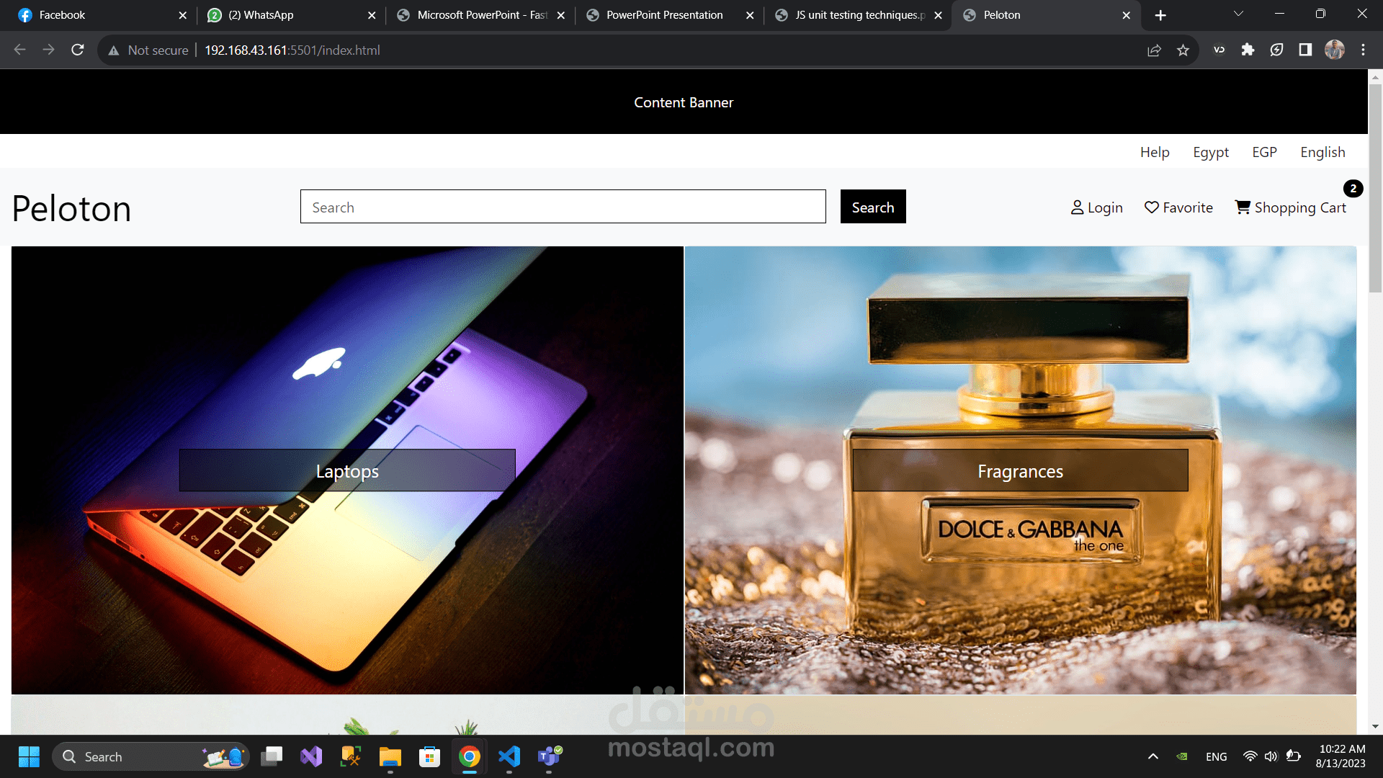1383x778 pixels.
Task: Open the Favorite heart icon
Action: pos(1152,207)
